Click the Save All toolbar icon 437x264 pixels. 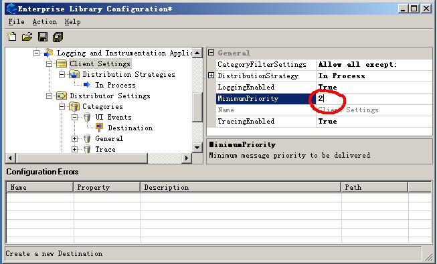coord(58,37)
